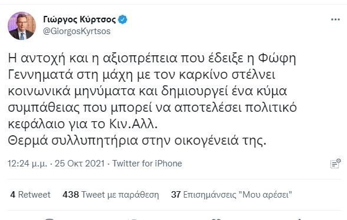Click the blue verified badge
The height and width of the screenshot is (220, 347).
[x=123, y=19]
